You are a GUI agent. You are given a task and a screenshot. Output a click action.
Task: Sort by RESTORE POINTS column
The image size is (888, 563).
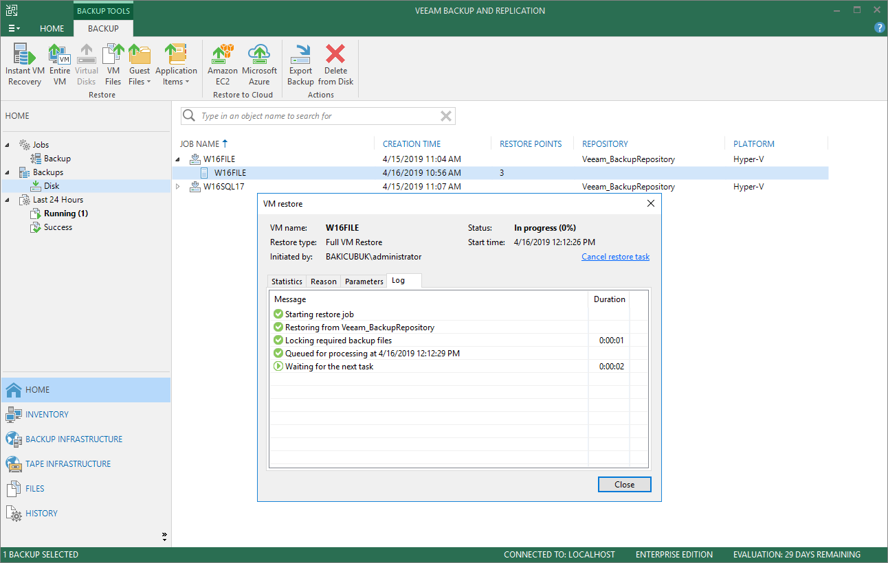[532, 143]
